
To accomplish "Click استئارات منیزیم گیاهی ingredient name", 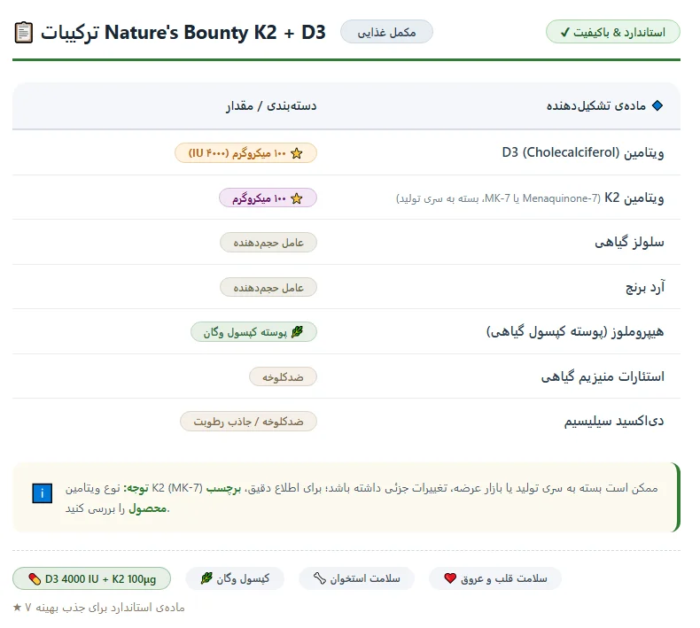I will [x=603, y=376].
